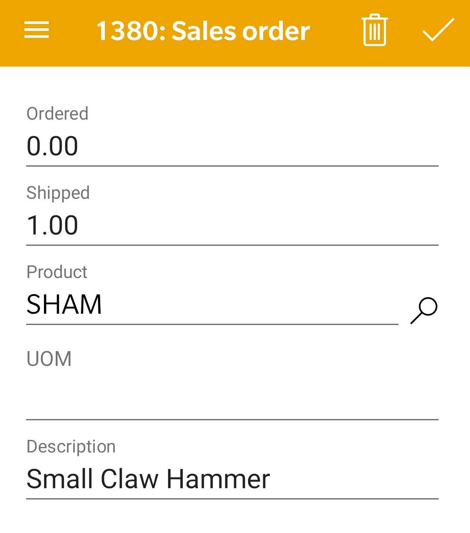Select the Shipped quantity field showing 1.00
Image resolution: width=470 pixels, height=533 pixels.
[x=232, y=225]
